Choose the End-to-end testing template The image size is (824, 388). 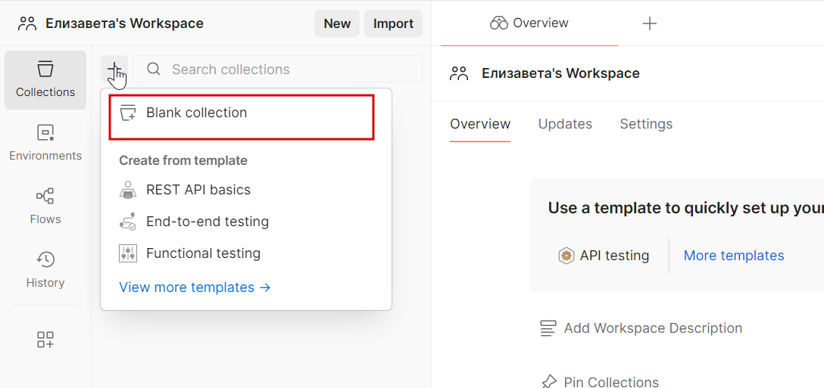tap(207, 222)
